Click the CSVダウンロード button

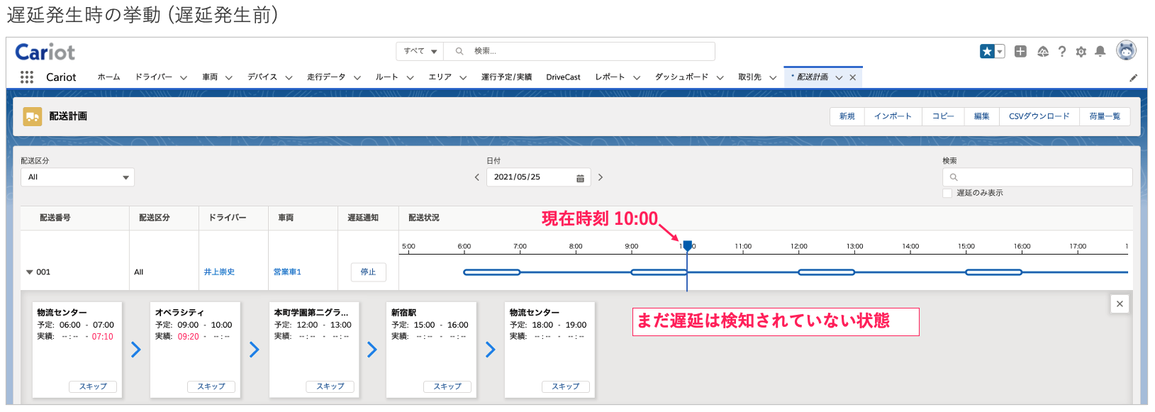pyautogui.click(x=1039, y=116)
